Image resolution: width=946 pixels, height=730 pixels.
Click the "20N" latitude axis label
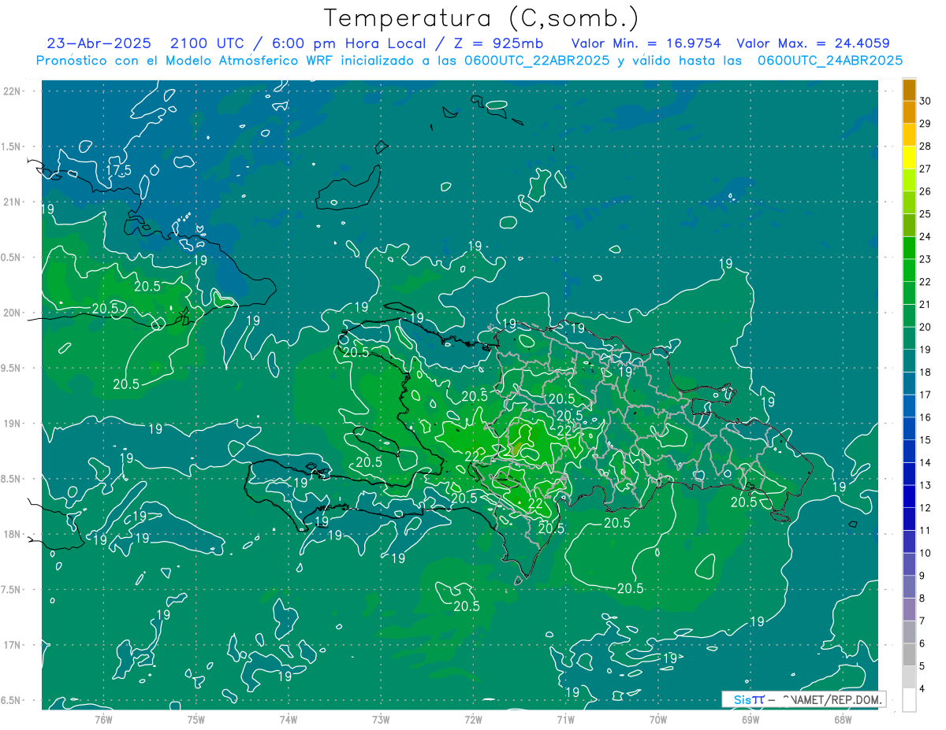pyautogui.click(x=13, y=313)
